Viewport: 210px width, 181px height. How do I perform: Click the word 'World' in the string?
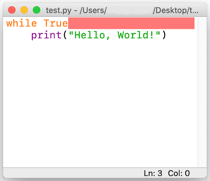click(x=133, y=35)
